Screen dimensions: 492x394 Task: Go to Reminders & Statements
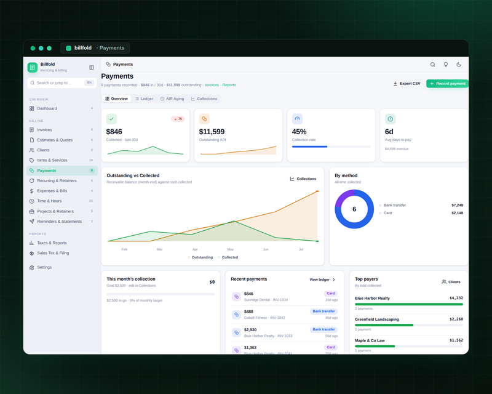[62, 221]
